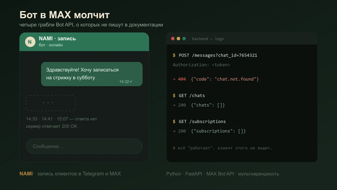Click the terminal title "backend — logs"
Image resolution: width=337 pixels, height=190 pixels.
coord(208,39)
